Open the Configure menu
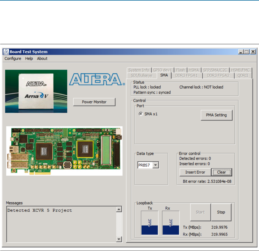 coord(13,59)
